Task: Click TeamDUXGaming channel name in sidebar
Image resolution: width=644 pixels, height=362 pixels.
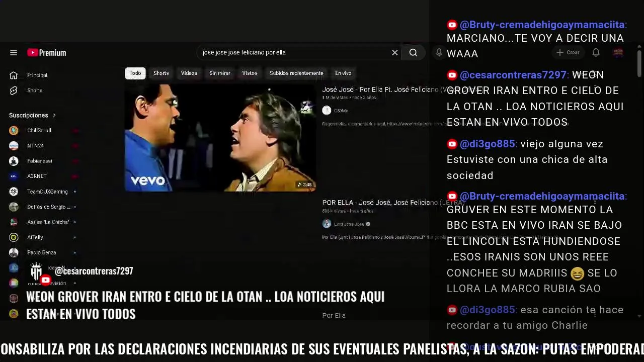Action: tap(47, 192)
